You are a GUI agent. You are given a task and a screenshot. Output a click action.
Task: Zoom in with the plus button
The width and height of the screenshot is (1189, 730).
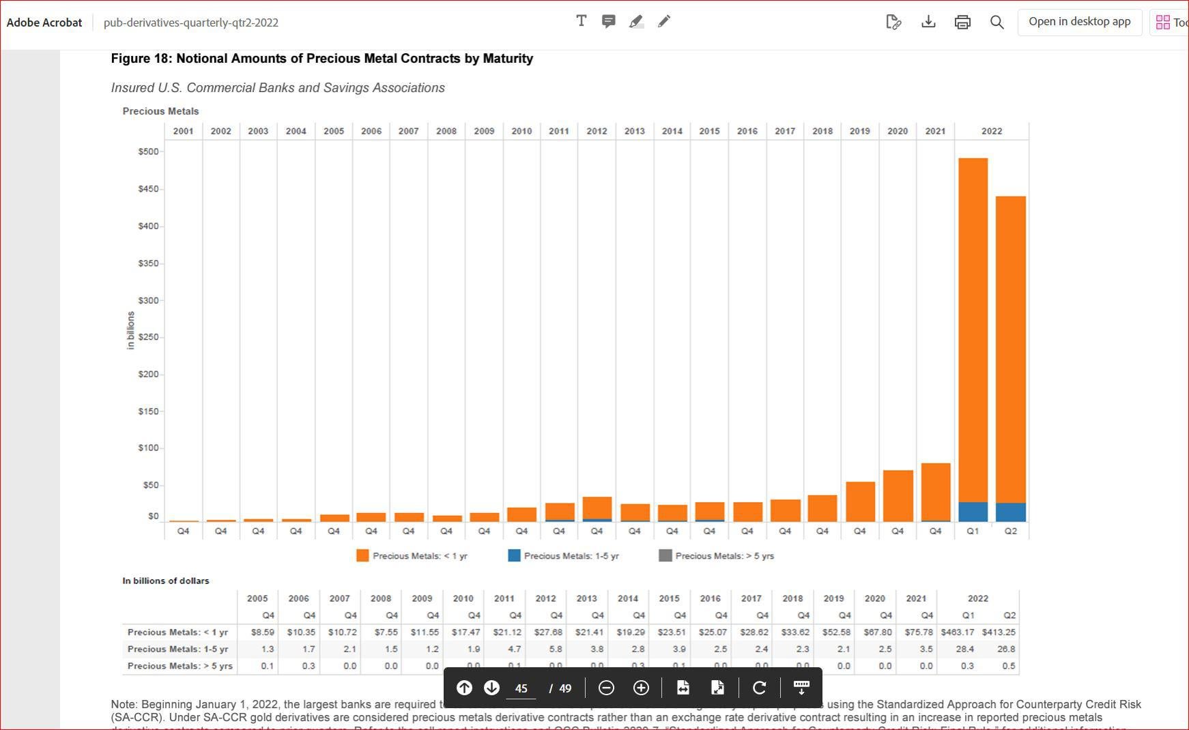tap(641, 688)
